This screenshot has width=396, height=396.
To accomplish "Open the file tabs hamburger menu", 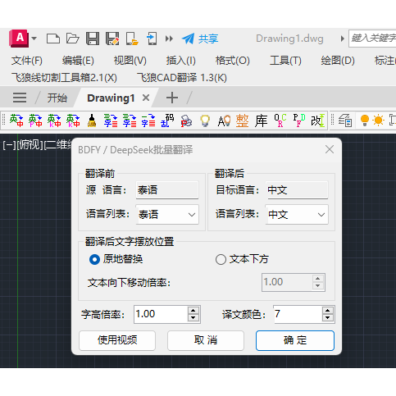I will [x=20, y=98].
